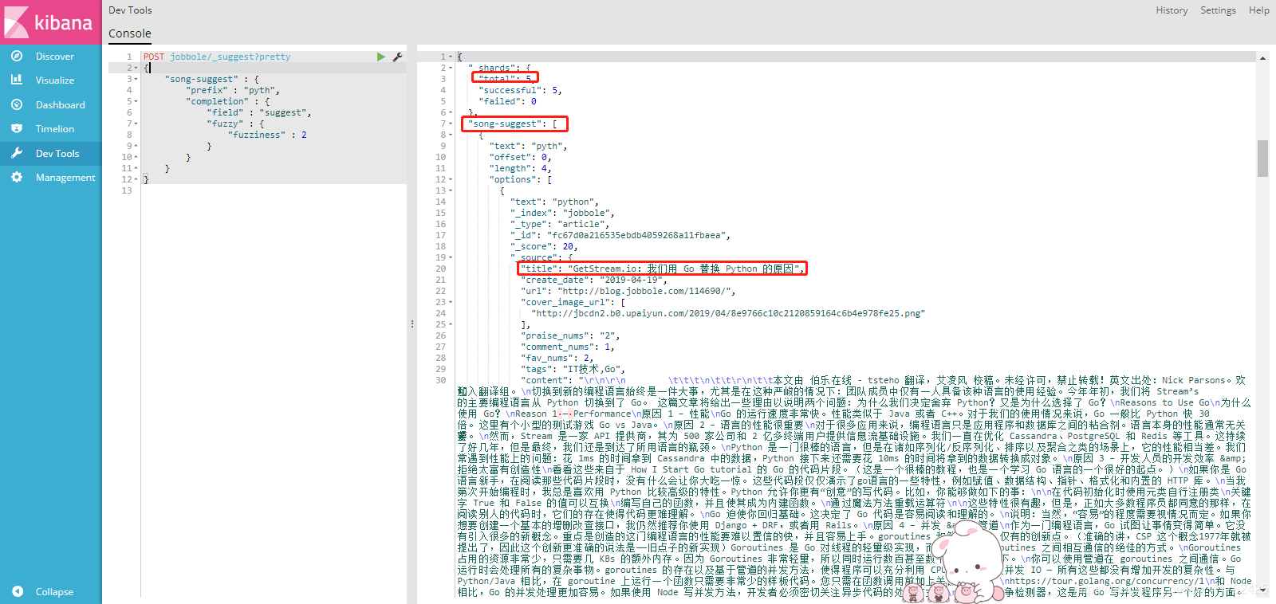Go to Timelion page
The image size is (1276, 604).
tap(55, 129)
